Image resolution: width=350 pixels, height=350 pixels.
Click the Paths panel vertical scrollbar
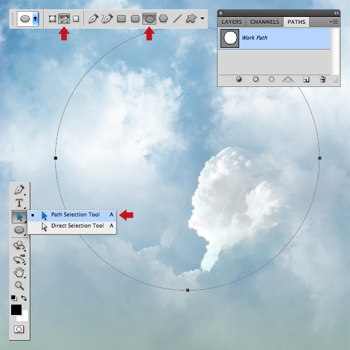(x=335, y=51)
